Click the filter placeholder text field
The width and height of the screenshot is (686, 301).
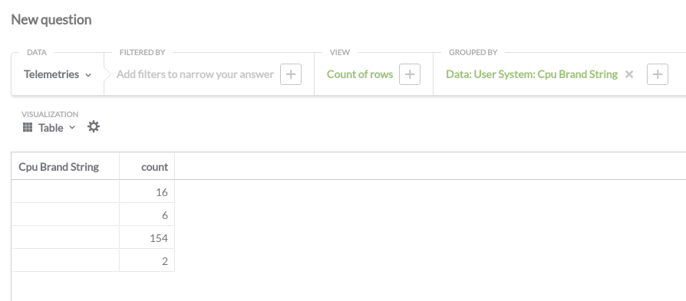pyautogui.click(x=195, y=74)
